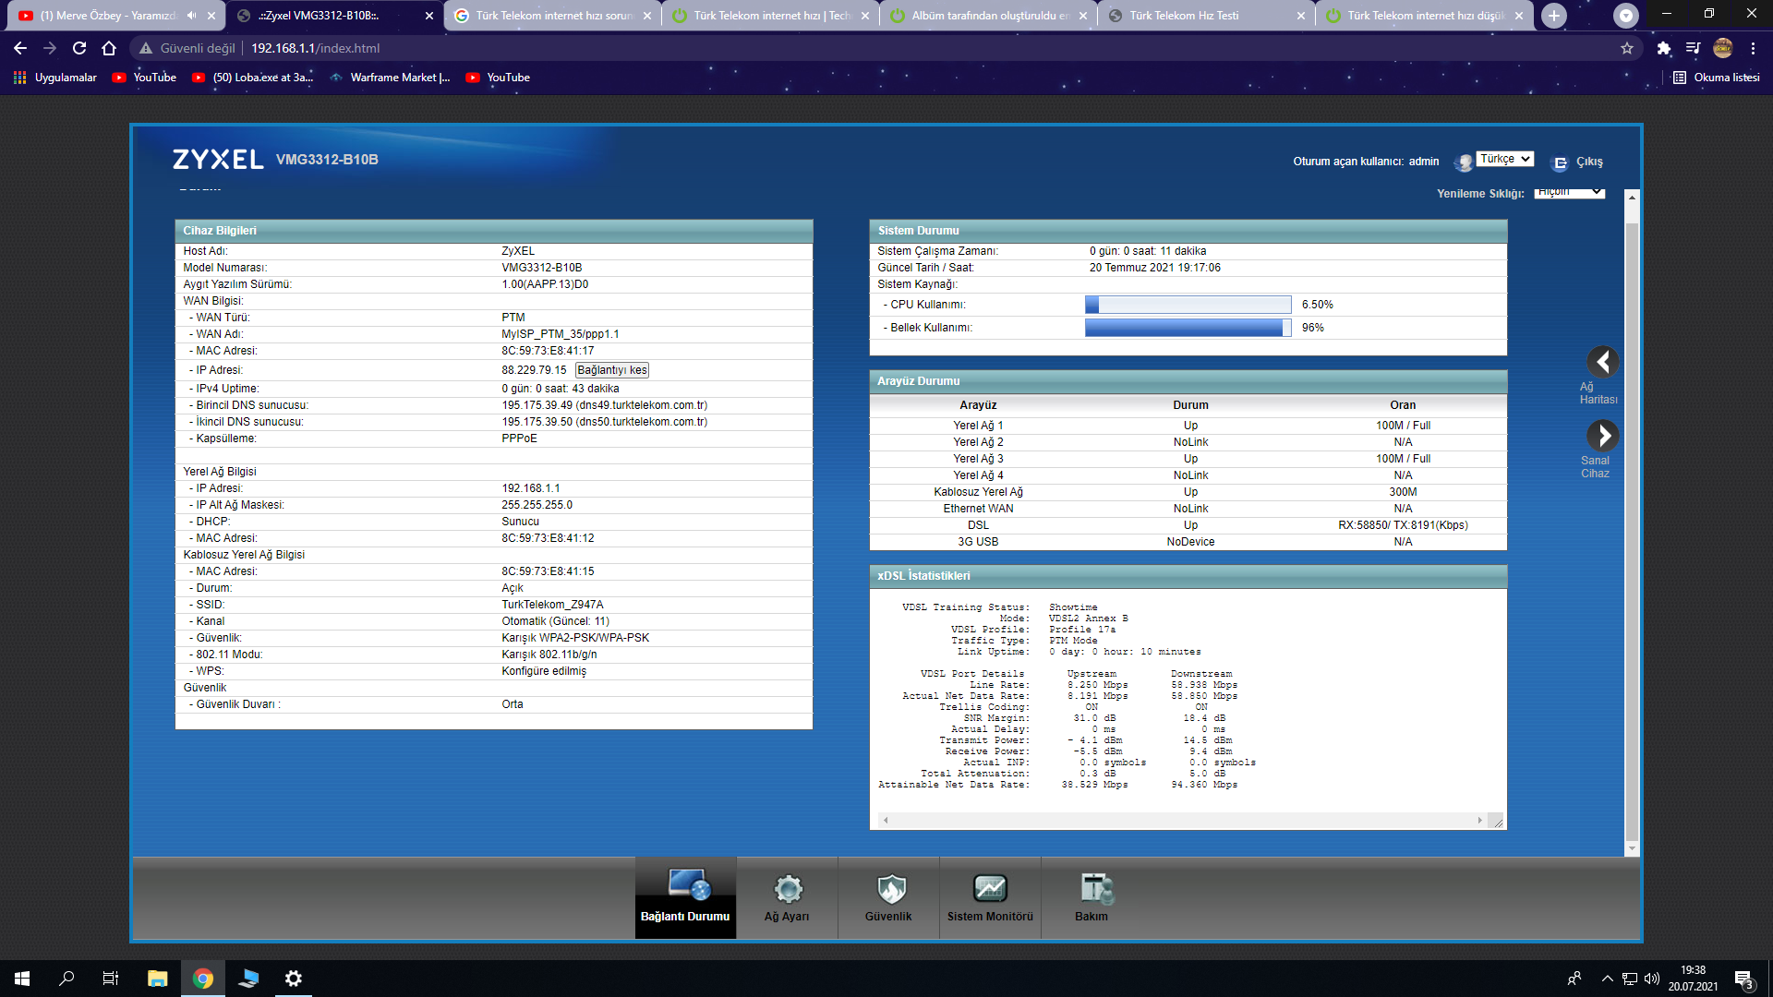The width and height of the screenshot is (1773, 997).
Task: Open Bakım maintenance icon
Action: [1093, 888]
